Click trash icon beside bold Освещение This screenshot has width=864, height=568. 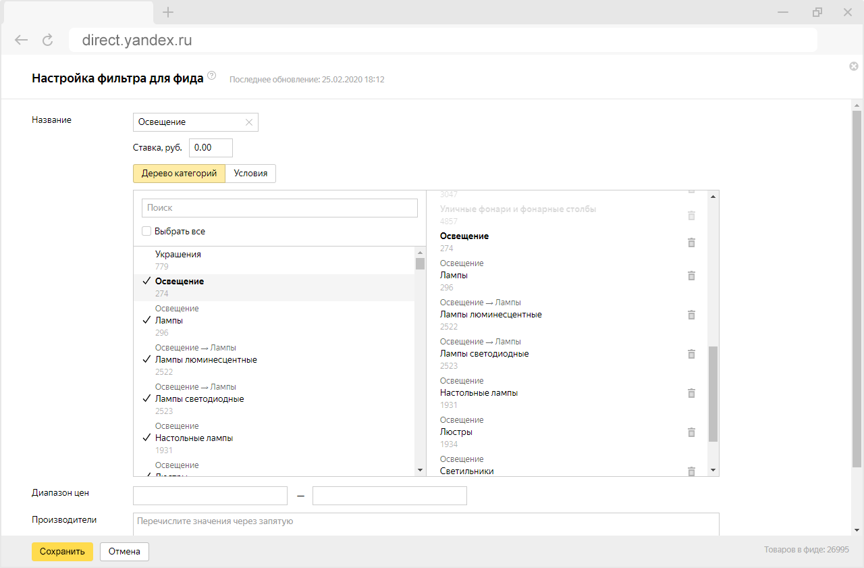point(691,242)
